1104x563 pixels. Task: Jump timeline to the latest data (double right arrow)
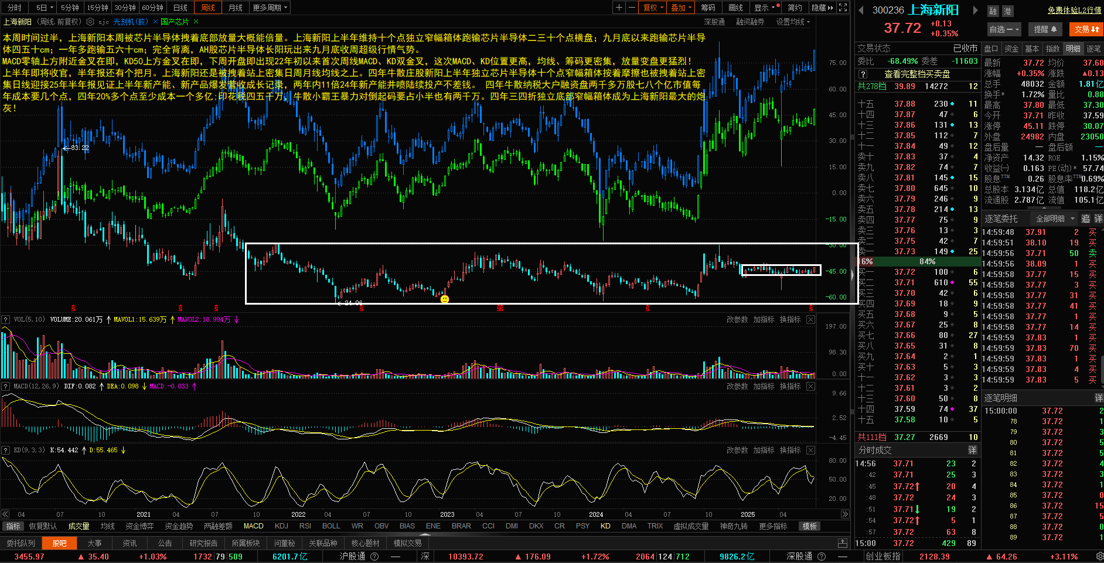coord(845,514)
